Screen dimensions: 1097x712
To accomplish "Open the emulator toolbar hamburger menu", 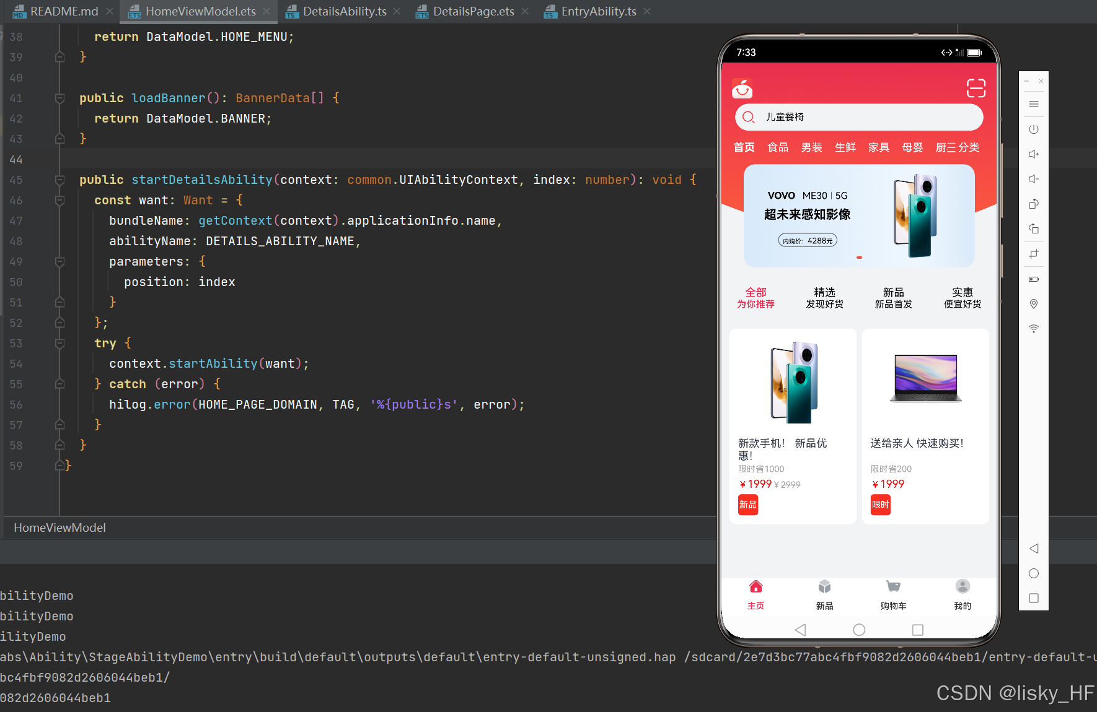I will pos(1033,104).
